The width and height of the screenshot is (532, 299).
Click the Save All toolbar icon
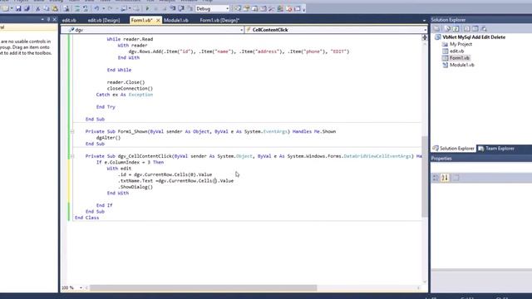pyautogui.click(x=27, y=8)
